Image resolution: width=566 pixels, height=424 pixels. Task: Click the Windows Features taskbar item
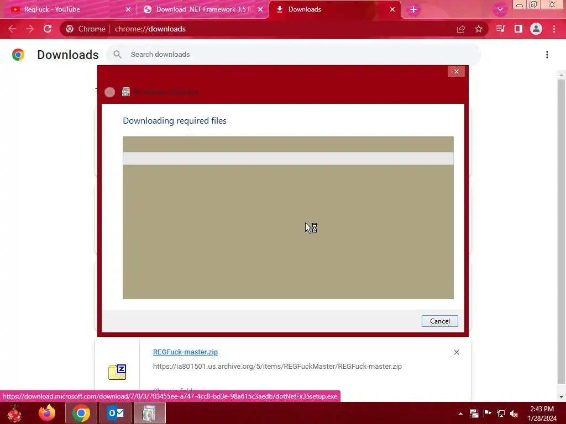[149, 413]
